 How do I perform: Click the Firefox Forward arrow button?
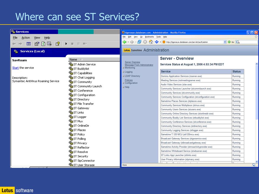coord(132,42)
